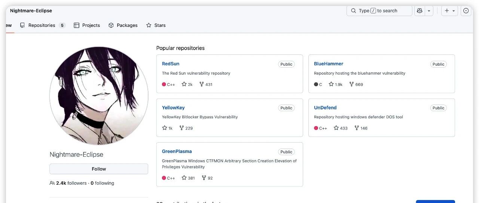
Task: Click the Public badge on GreenPlasma
Action: point(286,152)
